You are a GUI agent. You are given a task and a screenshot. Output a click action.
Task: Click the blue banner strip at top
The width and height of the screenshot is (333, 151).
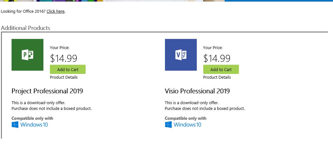click(x=278, y=1)
